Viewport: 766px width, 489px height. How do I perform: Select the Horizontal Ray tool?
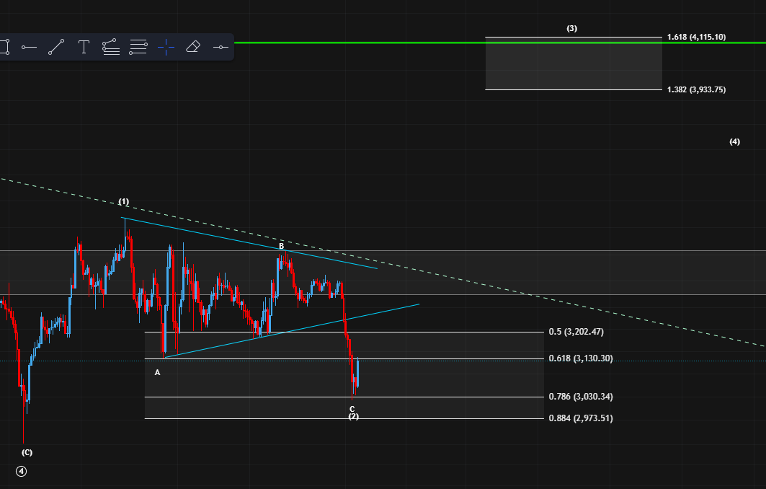[x=29, y=47]
